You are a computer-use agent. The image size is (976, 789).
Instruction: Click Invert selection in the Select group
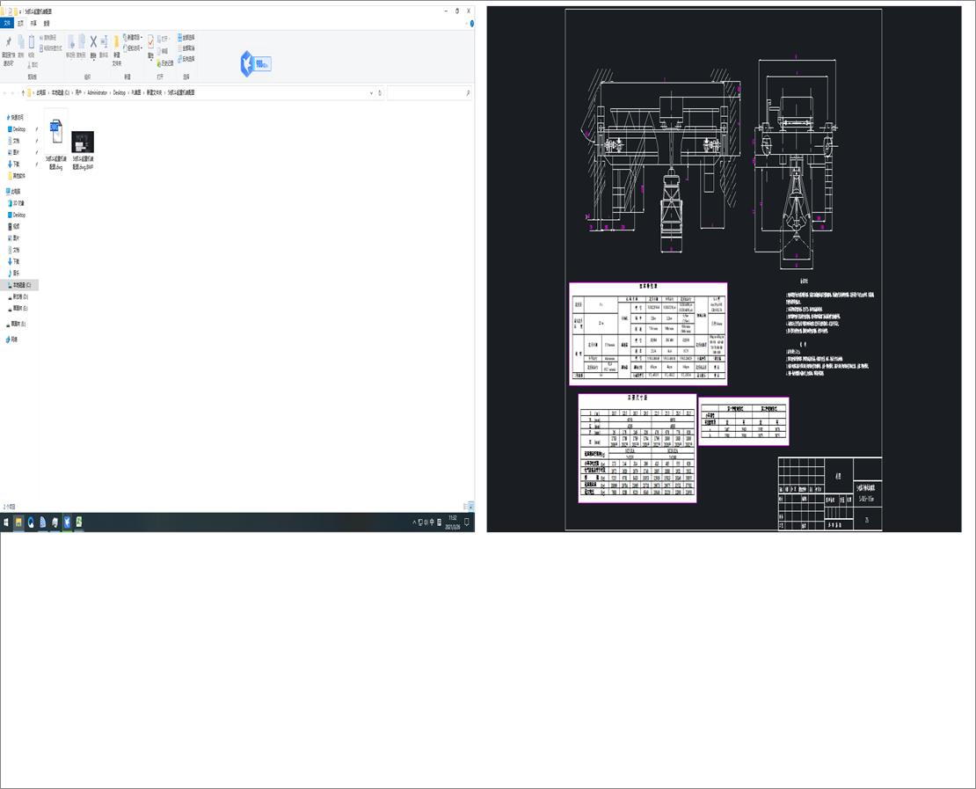[x=186, y=59]
